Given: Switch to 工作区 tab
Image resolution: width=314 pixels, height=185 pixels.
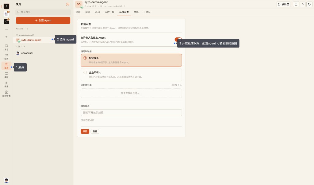Looking at the screenshot, I should point(147,12).
